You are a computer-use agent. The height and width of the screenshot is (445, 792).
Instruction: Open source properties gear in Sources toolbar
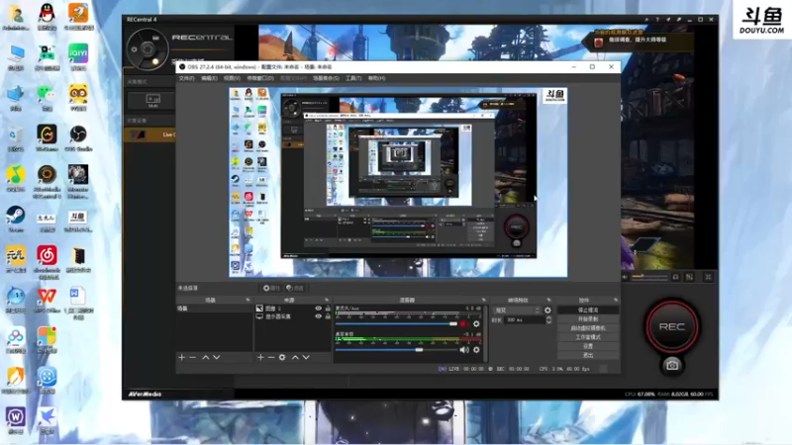[282, 357]
